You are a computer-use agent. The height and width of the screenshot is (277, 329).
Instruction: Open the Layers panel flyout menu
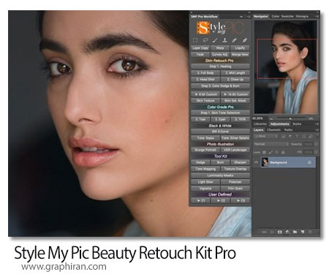(317, 130)
